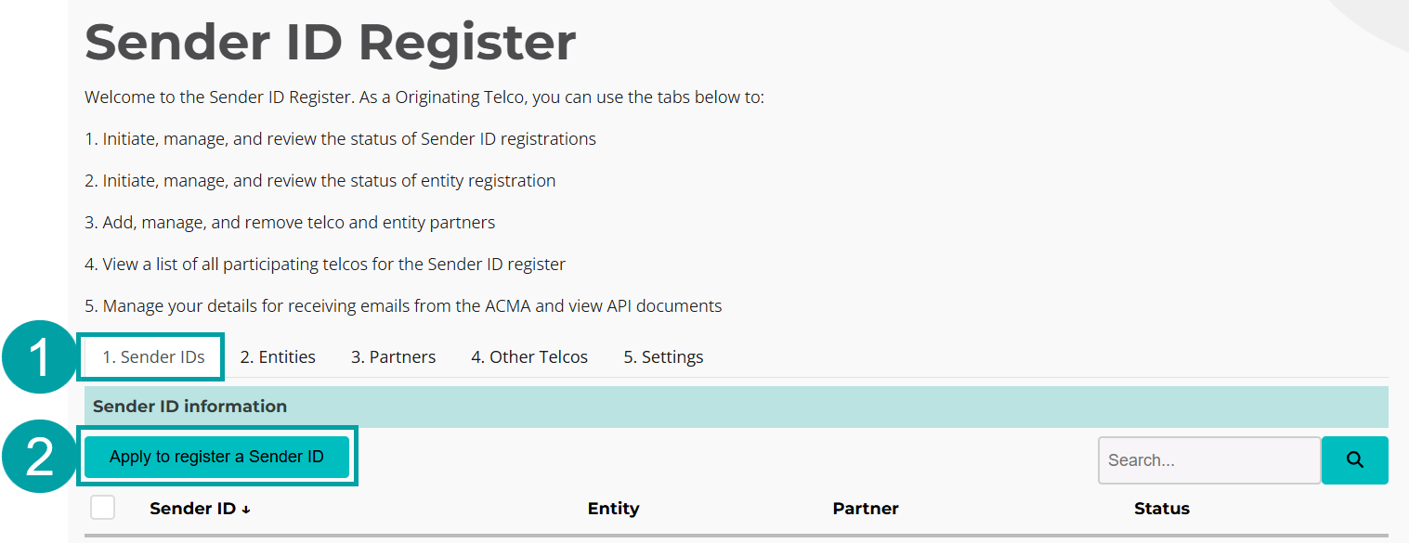View the 4. Other Telcos tab
The image size is (1409, 543).
click(x=529, y=356)
